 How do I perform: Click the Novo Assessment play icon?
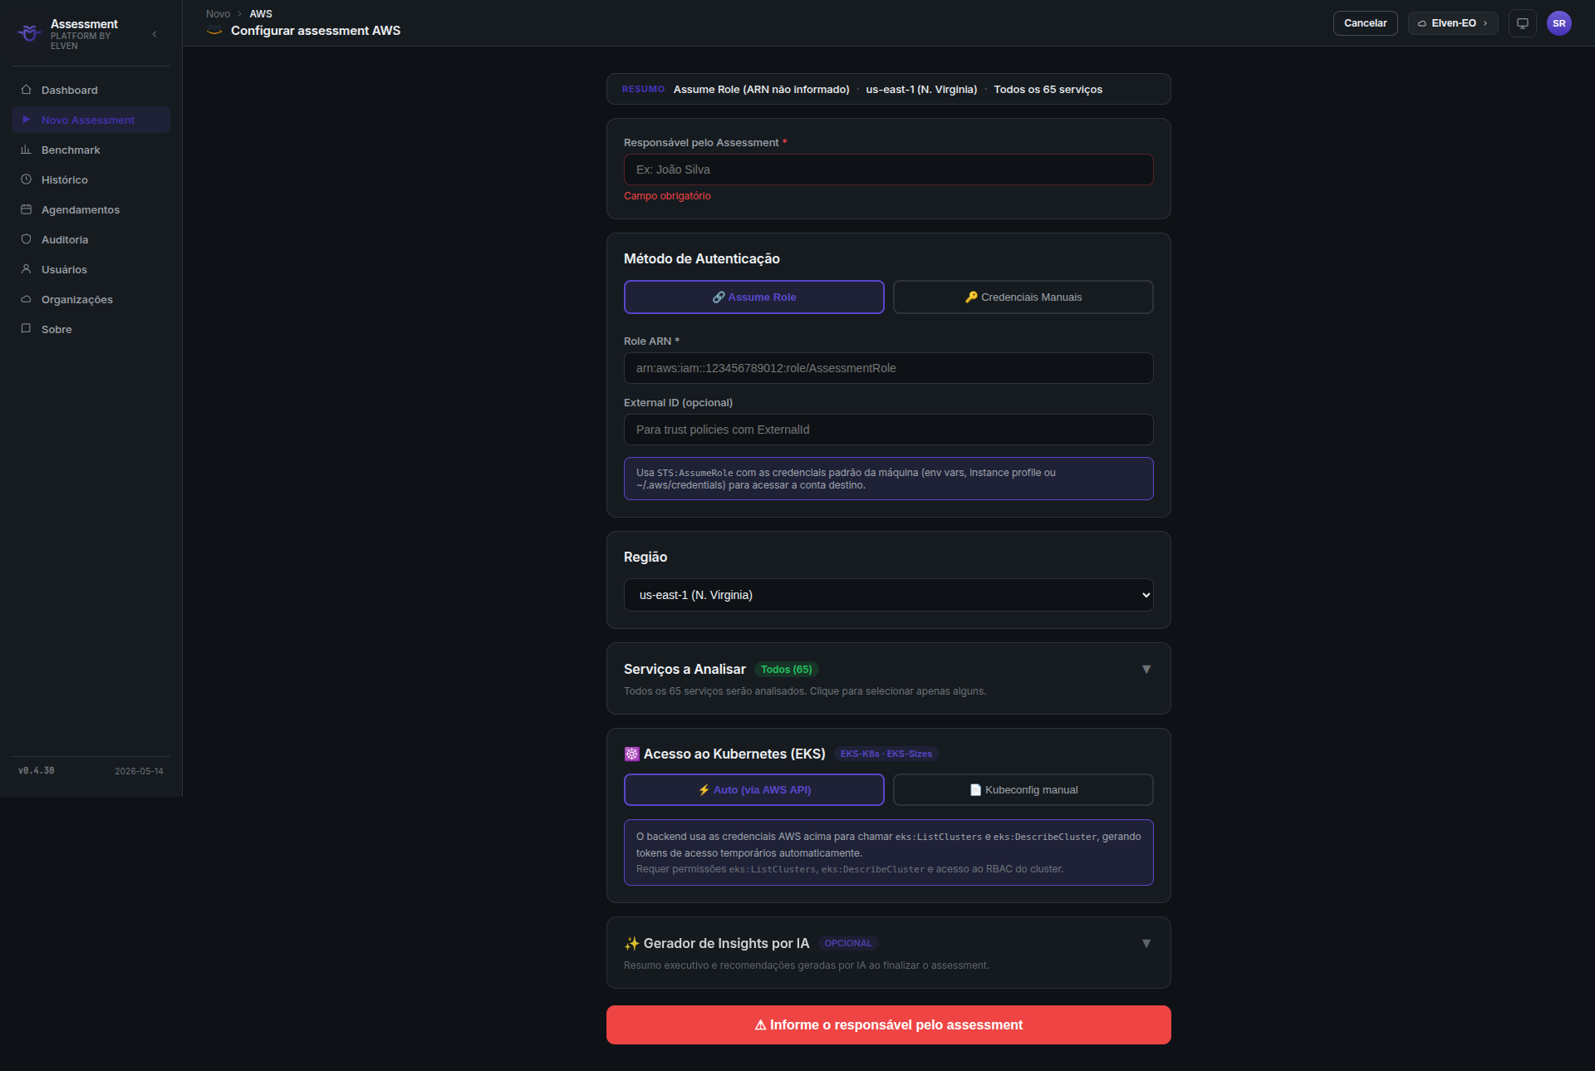26,120
